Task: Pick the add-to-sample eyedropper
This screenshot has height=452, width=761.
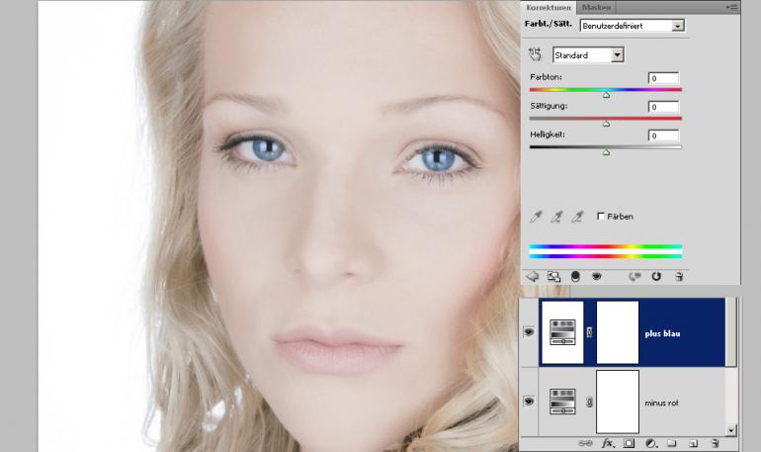Action: [x=556, y=217]
